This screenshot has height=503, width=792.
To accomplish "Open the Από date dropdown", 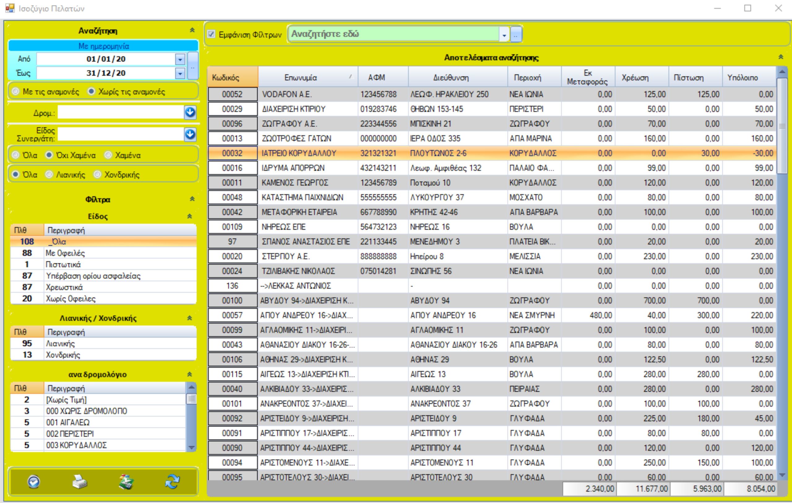I will 180,59.
